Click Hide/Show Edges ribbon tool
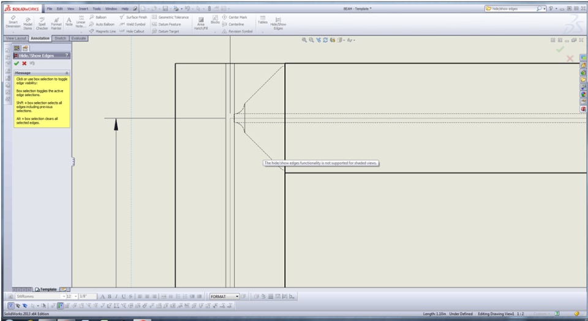 [278, 23]
